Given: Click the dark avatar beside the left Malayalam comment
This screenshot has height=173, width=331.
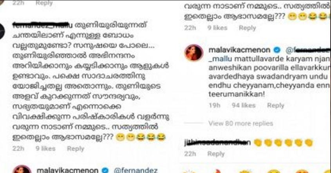Looking at the screenshot, I should point(2,31).
